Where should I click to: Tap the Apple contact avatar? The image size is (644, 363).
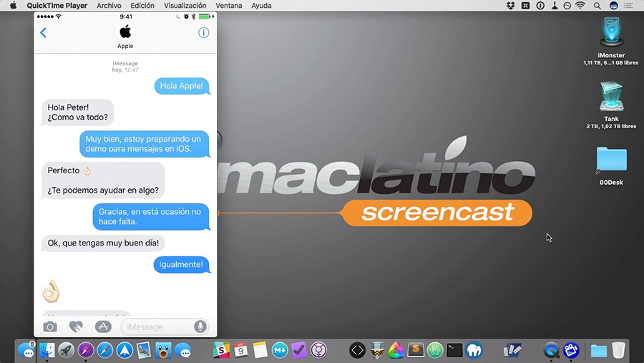[125, 32]
